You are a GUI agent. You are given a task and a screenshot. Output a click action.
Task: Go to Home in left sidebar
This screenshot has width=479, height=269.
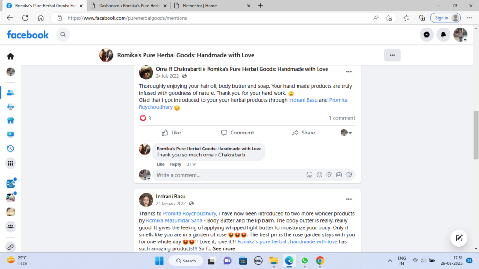(10, 57)
